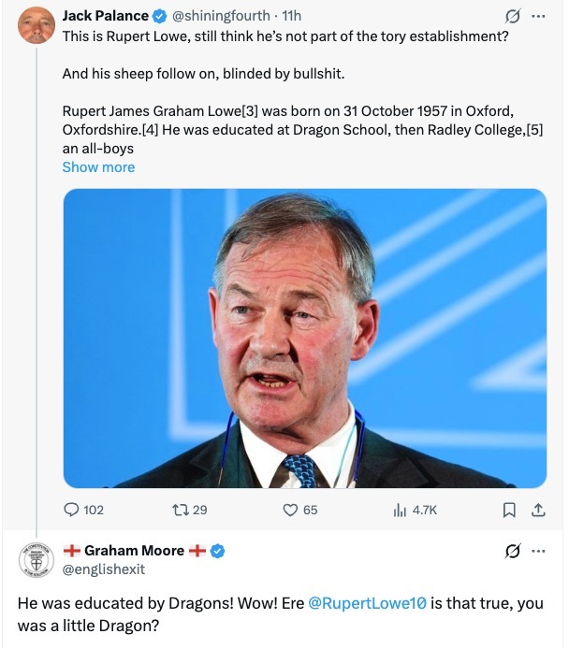This screenshot has width=569, height=648.
Task: Bookmark Jack Palance's post
Action: tap(509, 510)
